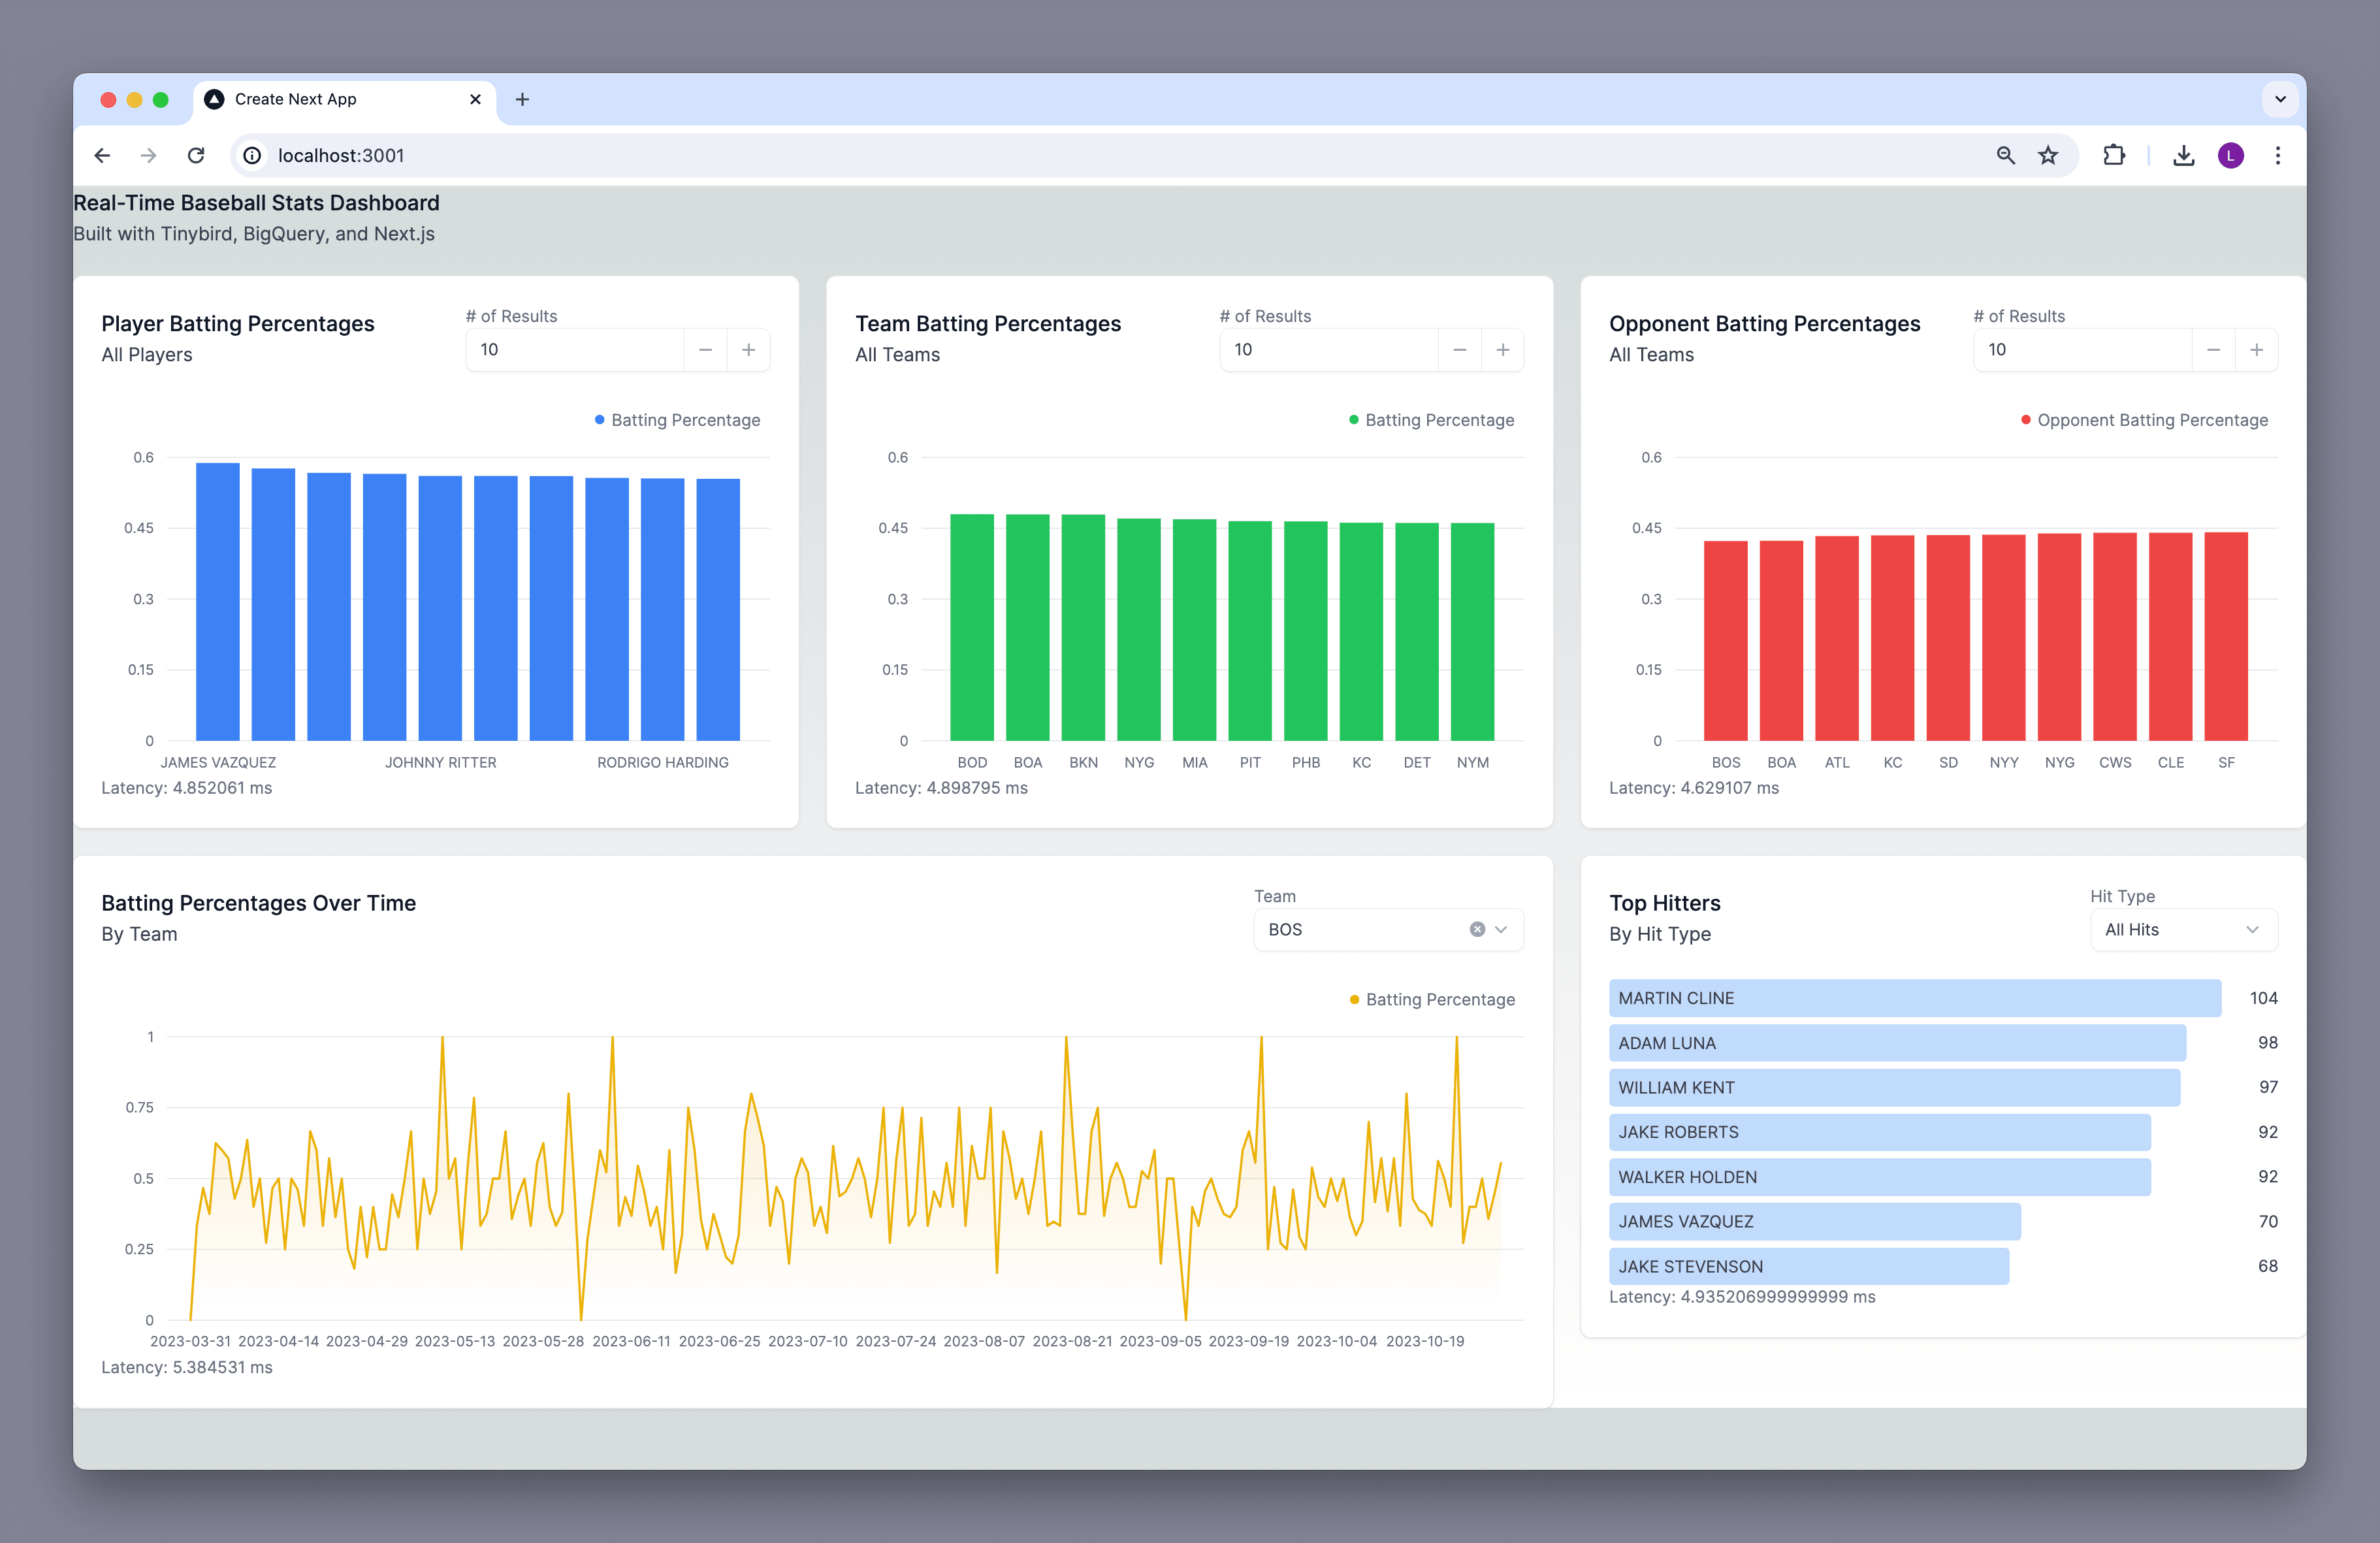The image size is (2380, 1543).
Task: Expand tab search chevron at top right
Action: 2280,99
